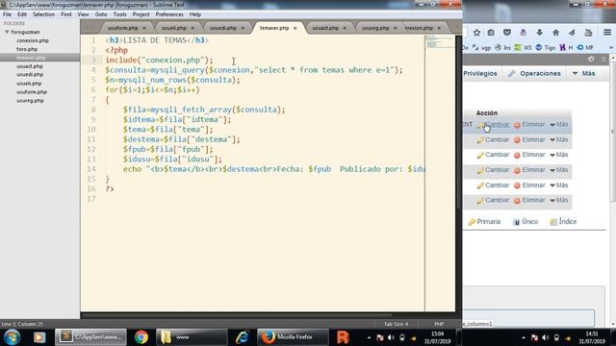This screenshot has height=346, width=616.
Task: Open foro.php from the sidebar
Action: click(27, 49)
